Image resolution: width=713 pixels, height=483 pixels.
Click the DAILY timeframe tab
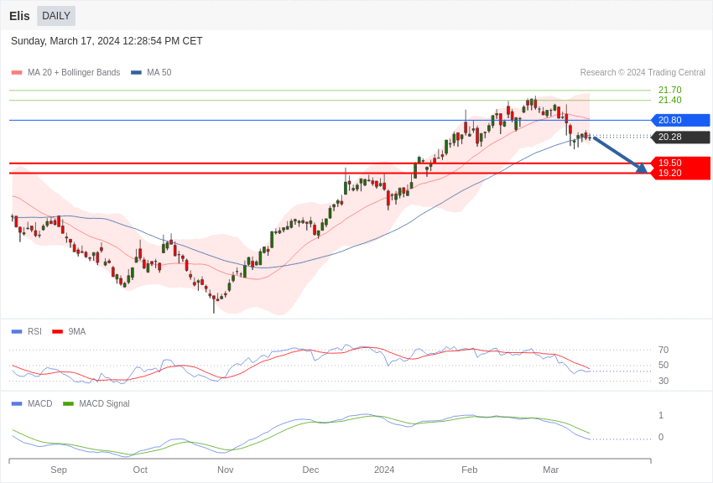coord(56,16)
